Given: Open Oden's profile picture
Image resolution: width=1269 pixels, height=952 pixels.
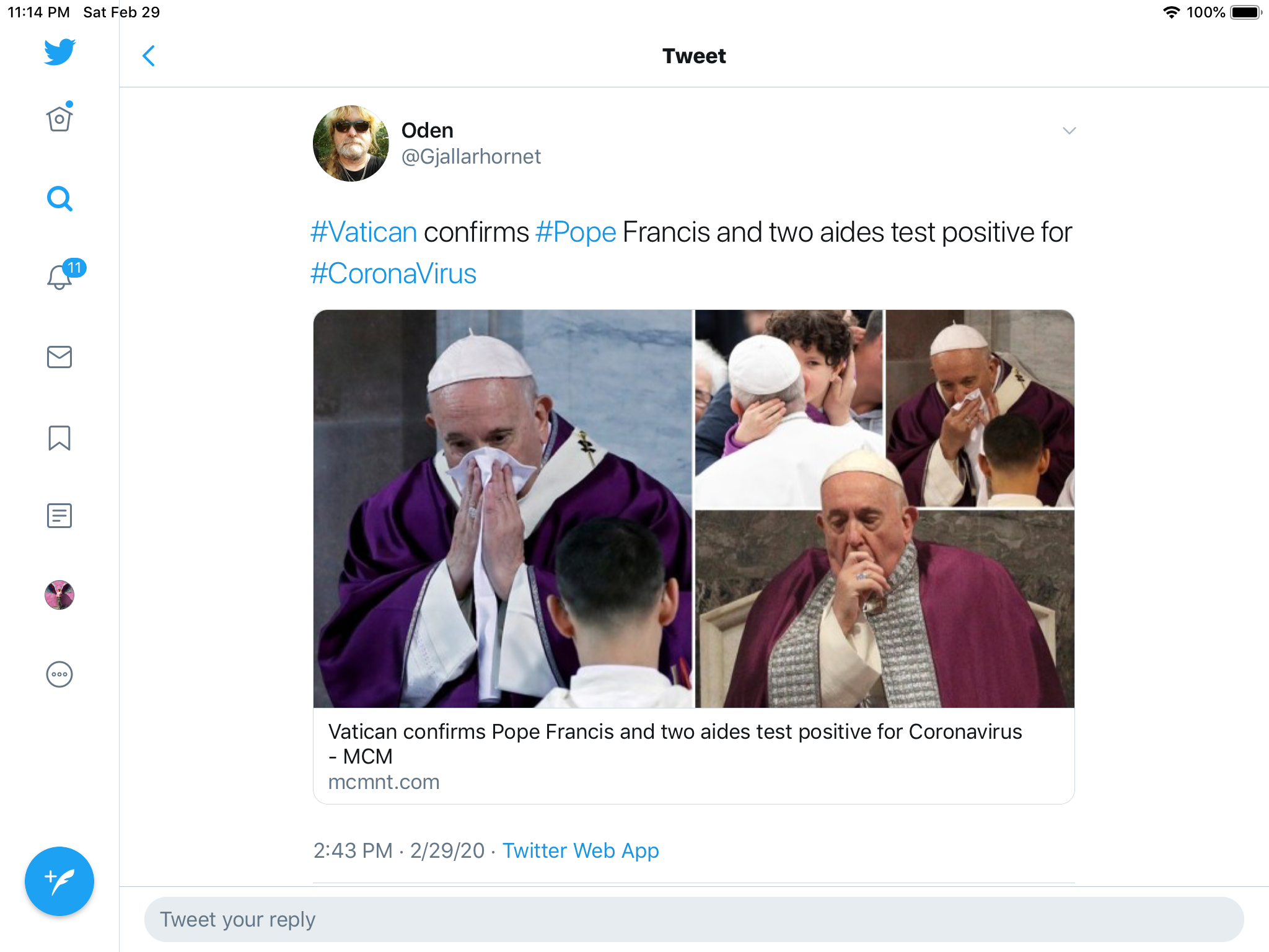Looking at the screenshot, I should pyautogui.click(x=351, y=143).
